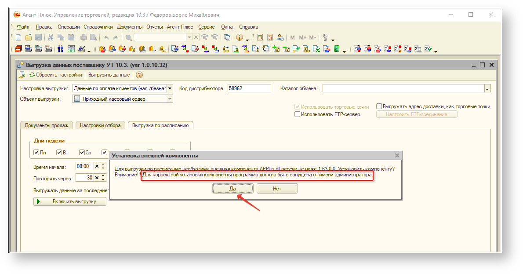Enable Использовать FTP-сервер checkbox
The image size is (523, 274).
[x=297, y=114]
